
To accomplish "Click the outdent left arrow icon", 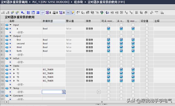I will (117, 13).
